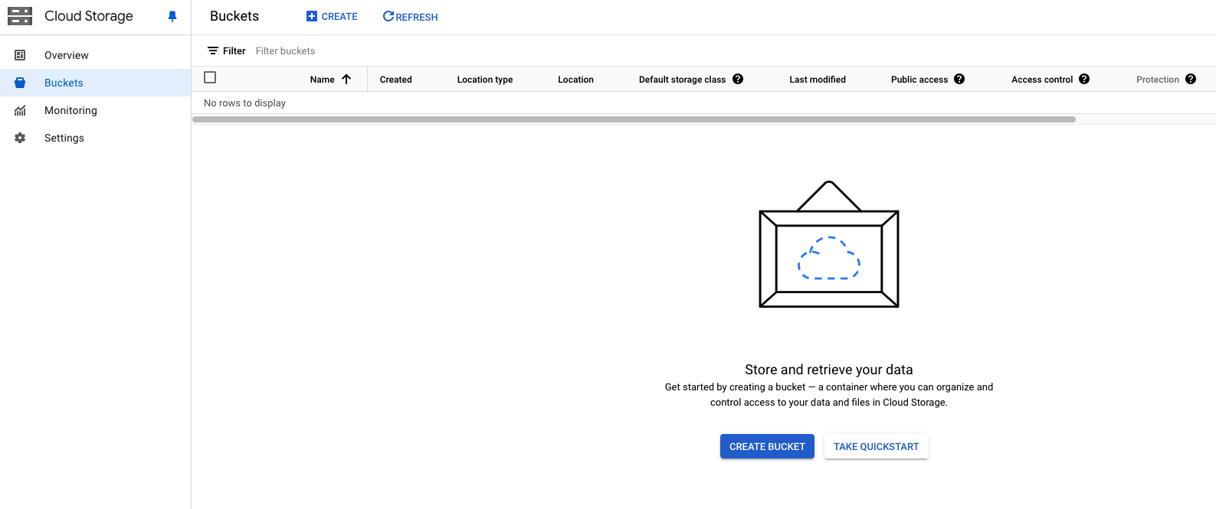Click the blue CREATE BUCKET button
Image resolution: width=1216 pixels, height=509 pixels.
[767, 446]
